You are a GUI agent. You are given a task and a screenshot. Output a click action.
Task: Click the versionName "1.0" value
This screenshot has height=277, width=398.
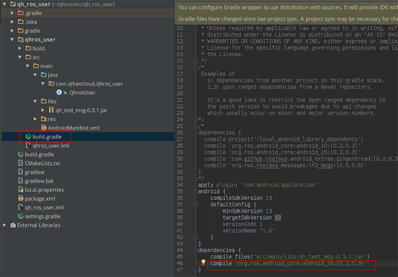[267, 231]
